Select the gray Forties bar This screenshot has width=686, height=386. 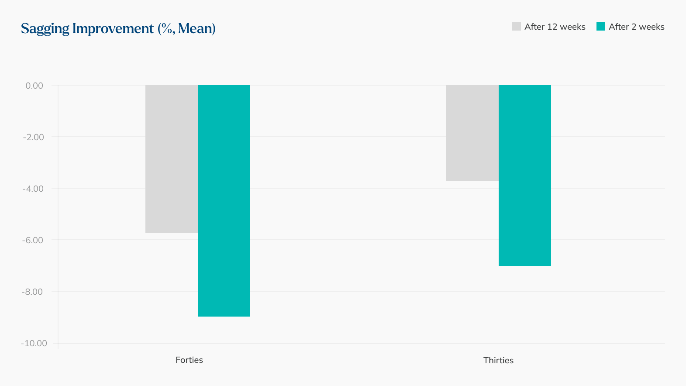172,159
